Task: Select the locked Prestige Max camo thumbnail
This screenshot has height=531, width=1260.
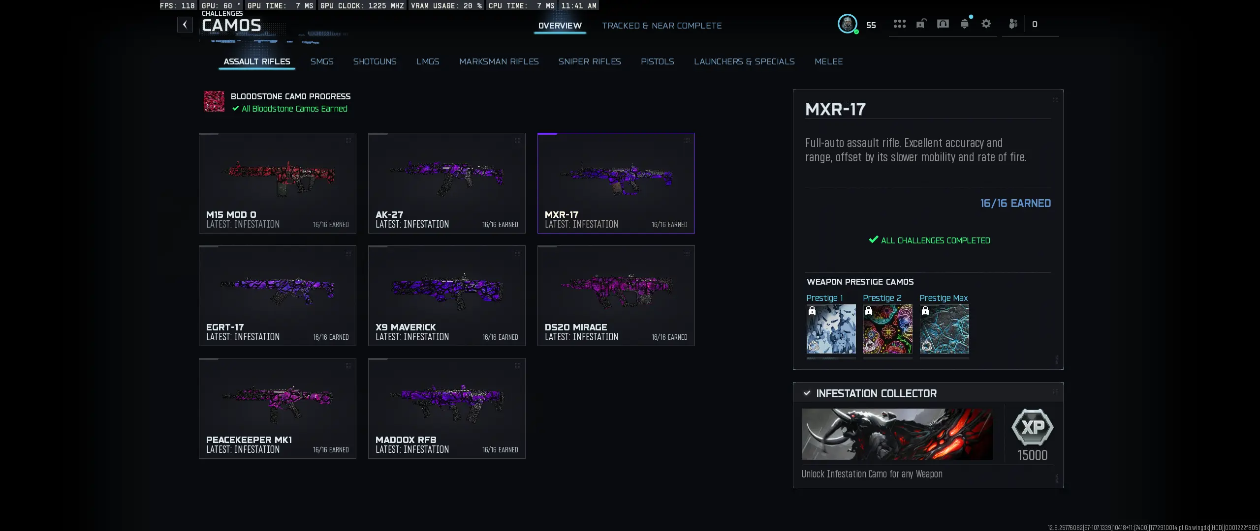Action: click(x=944, y=329)
